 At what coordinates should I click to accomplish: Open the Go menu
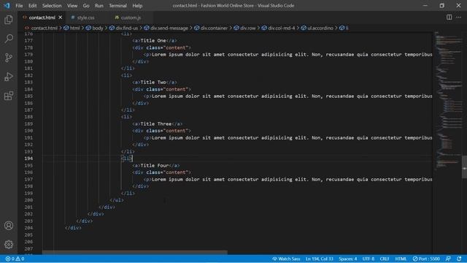coord(86,6)
